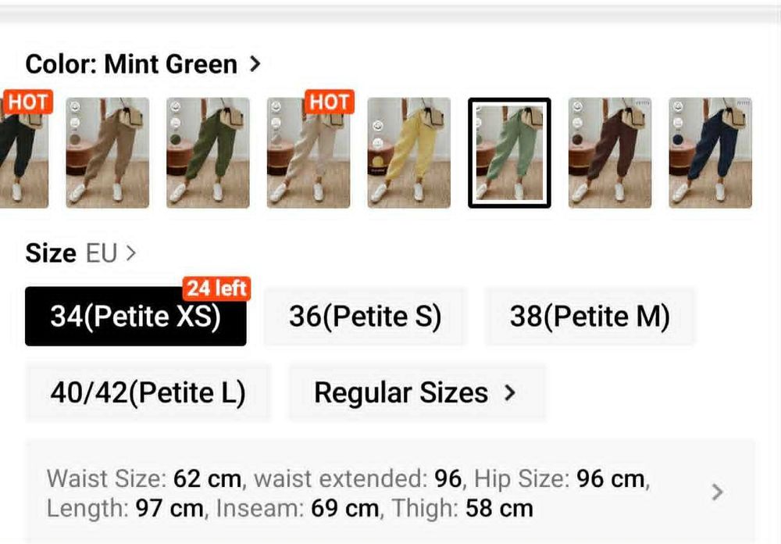Select the mint green pants thumbnail

[x=509, y=152]
